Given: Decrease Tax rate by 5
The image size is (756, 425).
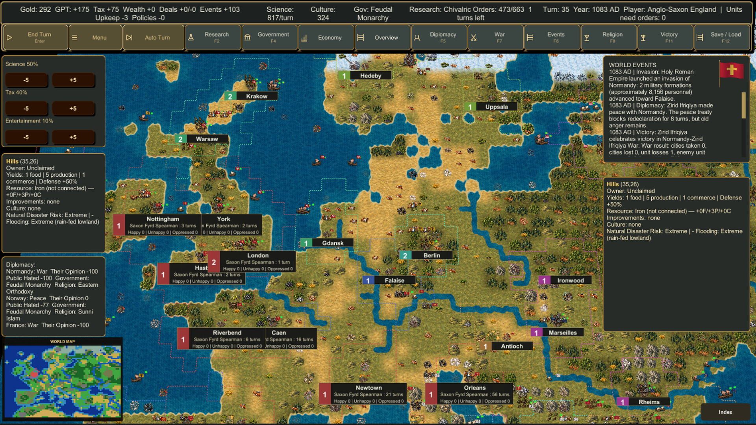Looking at the screenshot, I should pyautogui.click(x=26, y=109).
